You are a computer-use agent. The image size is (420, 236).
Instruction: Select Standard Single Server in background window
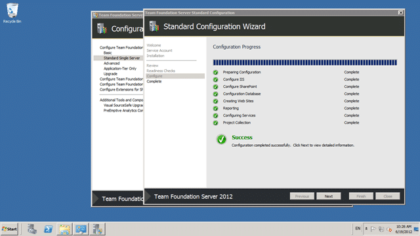coord(121,58)
